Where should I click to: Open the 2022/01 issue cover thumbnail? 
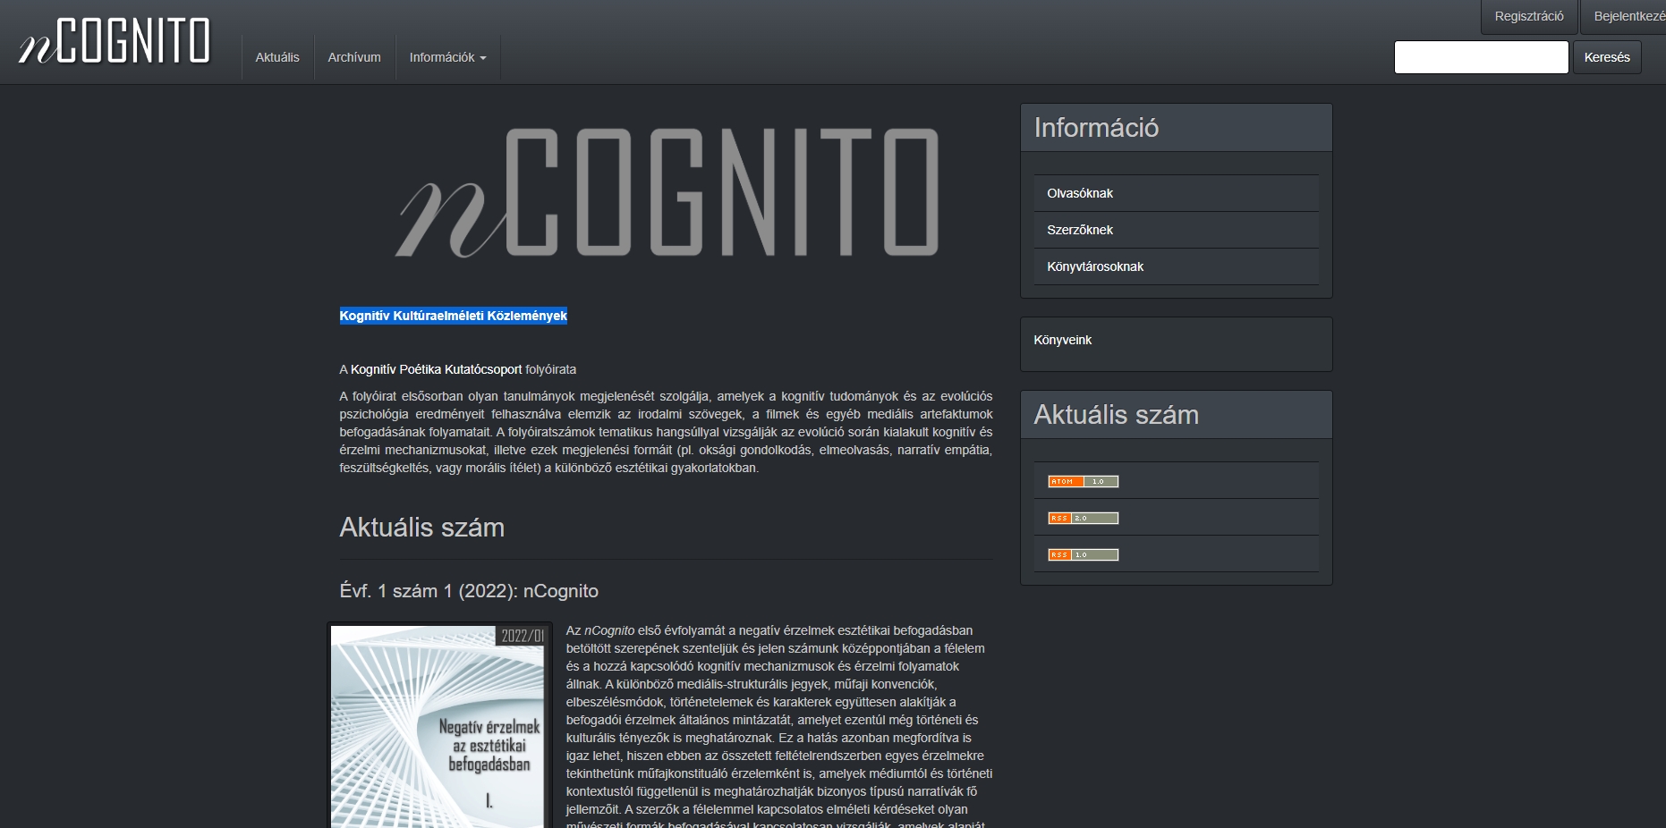(x=439, y=726)
